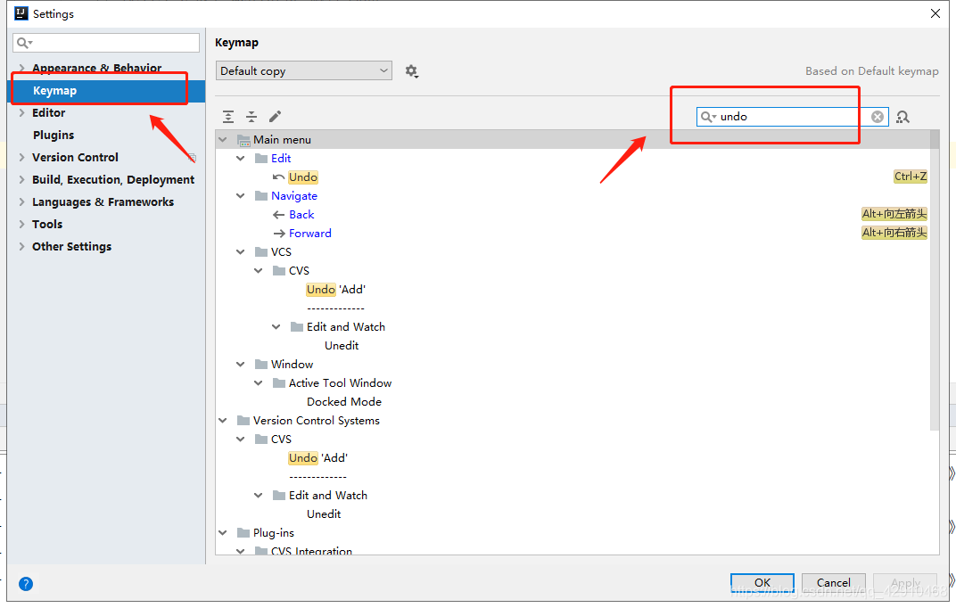Click the Ctrl+Z shortcut label
This screenshot has height=608, width=956.
point(911,177)
